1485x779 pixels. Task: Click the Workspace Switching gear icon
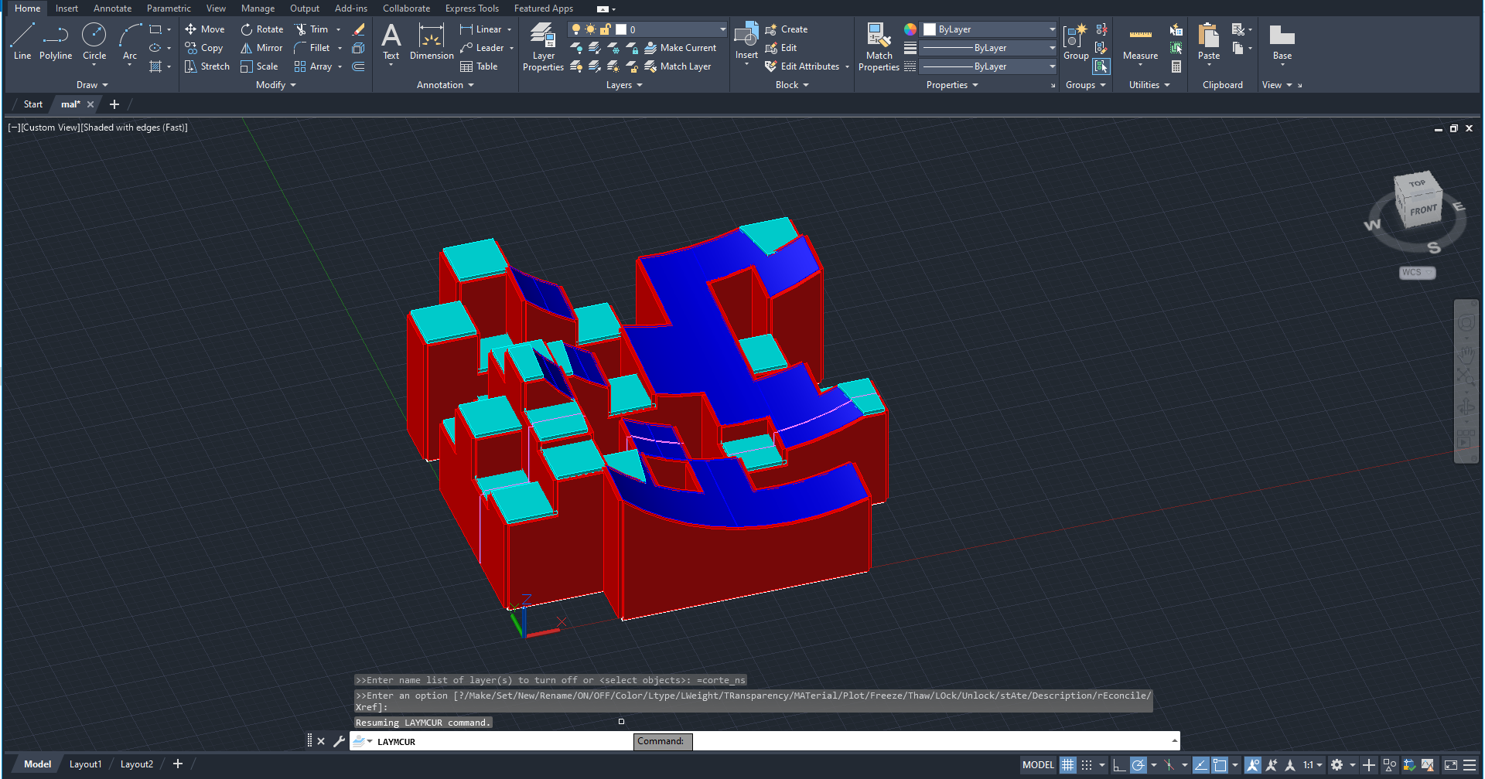pos(1336,765)
